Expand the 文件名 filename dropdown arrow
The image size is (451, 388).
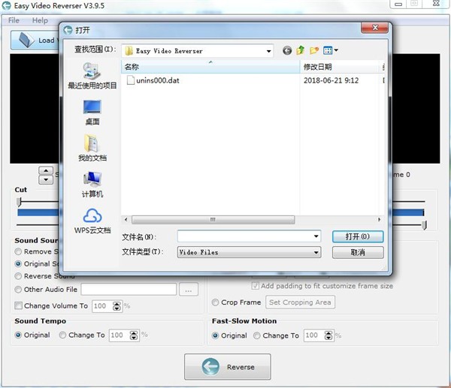[x=316, y=236]
